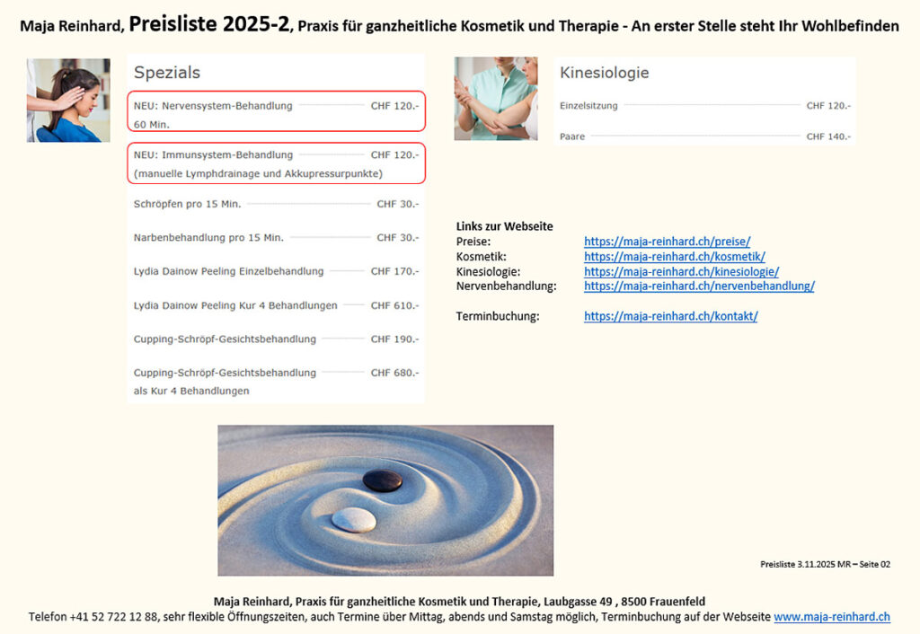920x634 pixels.
Task: Click the Spezials section heading
Action: [x=167, y=73]
